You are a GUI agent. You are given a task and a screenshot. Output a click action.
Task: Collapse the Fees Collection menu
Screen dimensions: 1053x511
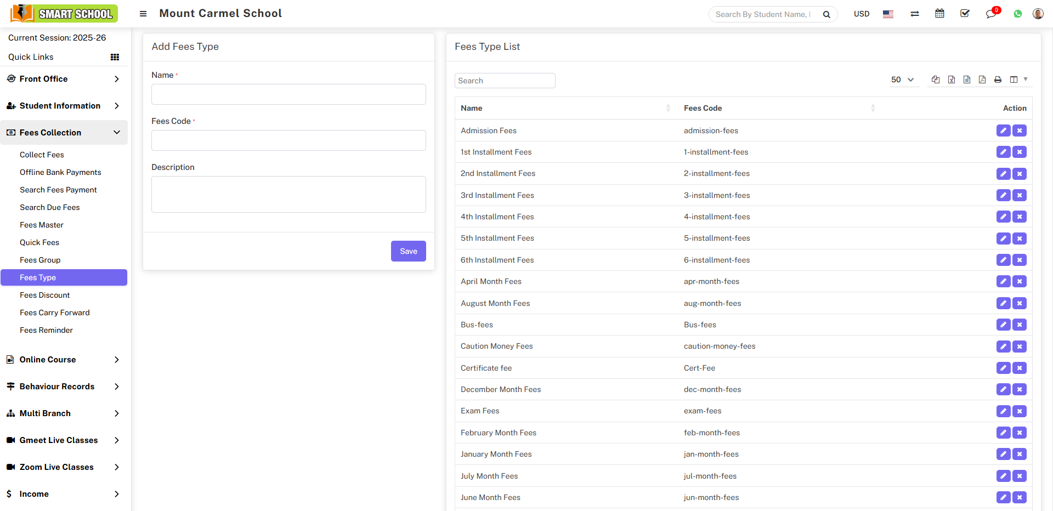click(64, 133)
